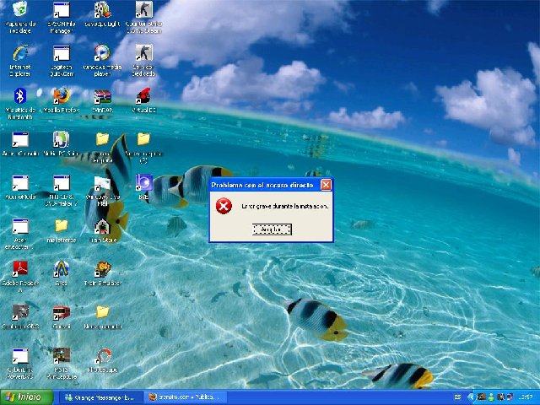Launch Nokia PC Suite shortcut
The image size is (540, 405).
pyautogui.click(x=61, y=138)
